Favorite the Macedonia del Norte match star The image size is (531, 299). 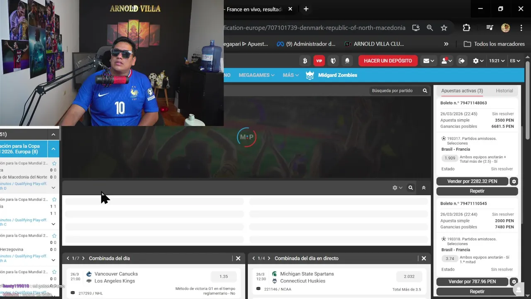54,163
